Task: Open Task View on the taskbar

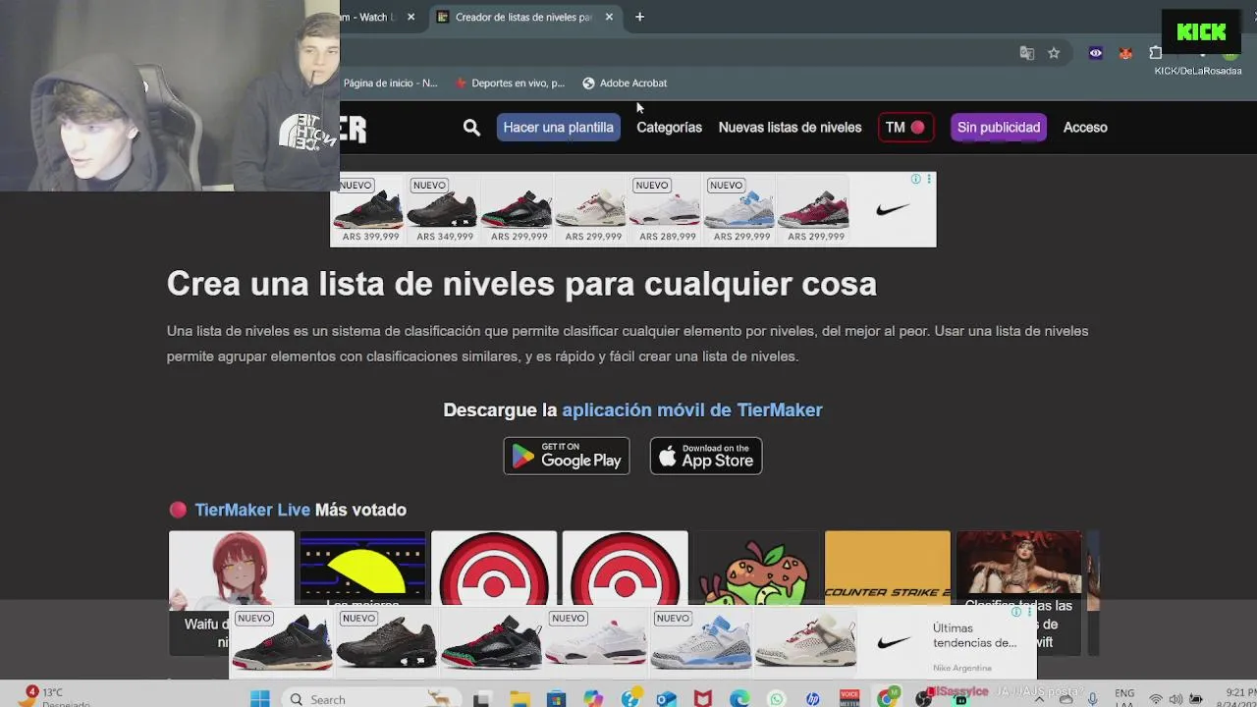Action: coord(482,699)
